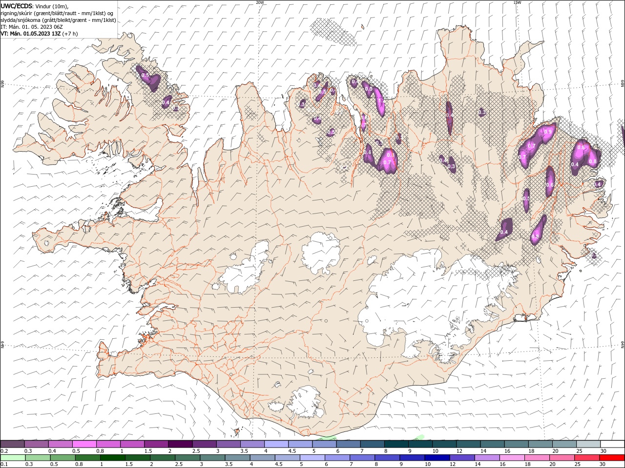Click the 'Vindur (10m)' header text
625x468 pixels.
tap(52, 6)
